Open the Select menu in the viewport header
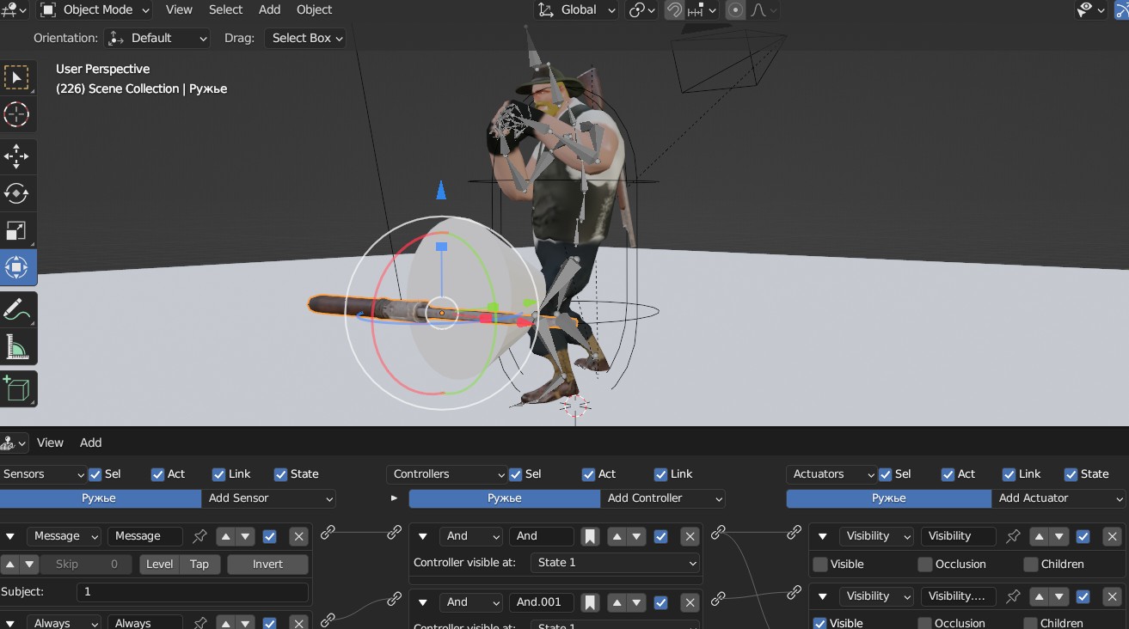The height and width of the screenshot is (629, 1129). 225,10
